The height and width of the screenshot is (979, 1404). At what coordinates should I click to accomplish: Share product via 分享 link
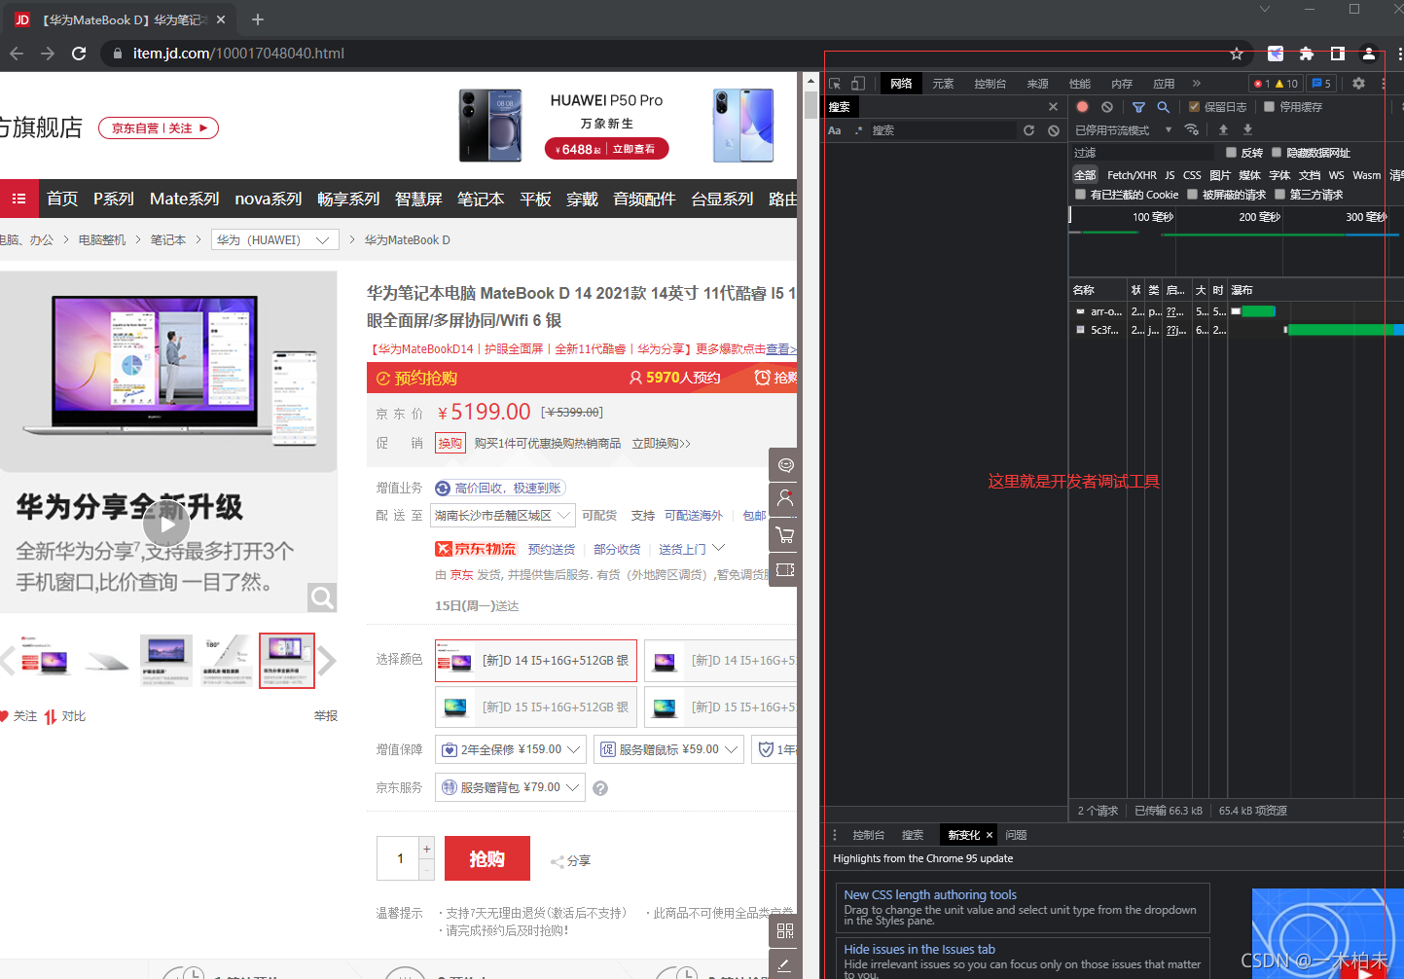point(571,861)
